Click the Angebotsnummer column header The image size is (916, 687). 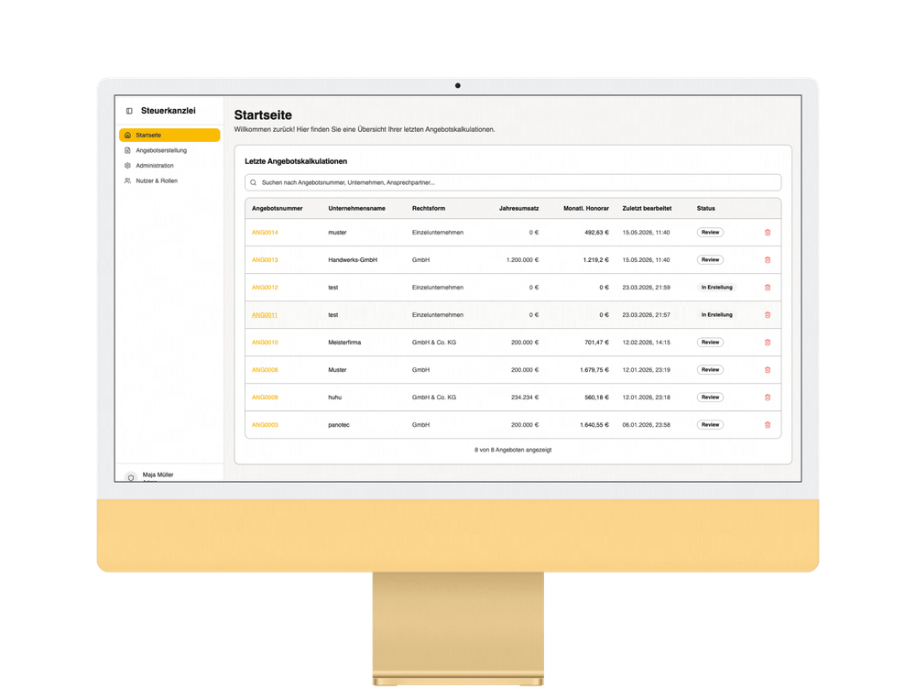[277, 209]
